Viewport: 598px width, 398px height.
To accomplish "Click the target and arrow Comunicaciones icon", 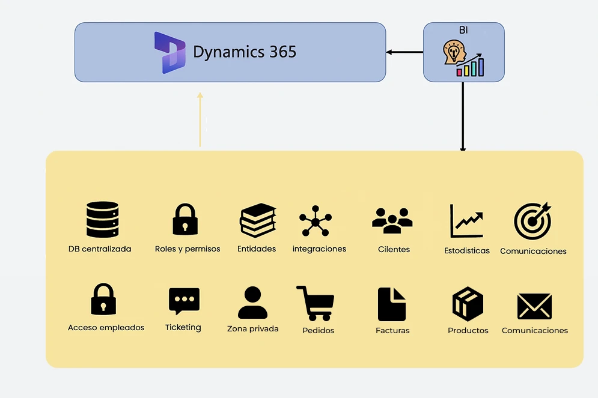I will [532, 220].
